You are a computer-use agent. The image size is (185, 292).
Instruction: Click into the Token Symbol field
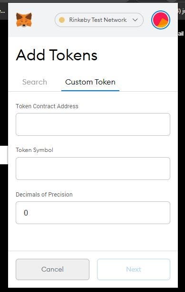point(93,169)
